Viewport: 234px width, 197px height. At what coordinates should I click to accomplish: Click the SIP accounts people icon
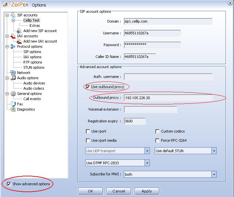click(13, 15)
